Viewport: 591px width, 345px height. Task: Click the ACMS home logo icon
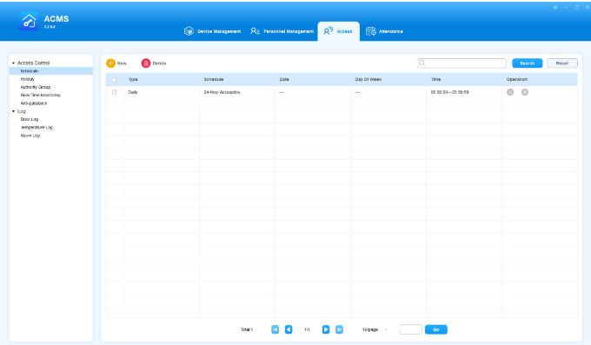(29, 22)
